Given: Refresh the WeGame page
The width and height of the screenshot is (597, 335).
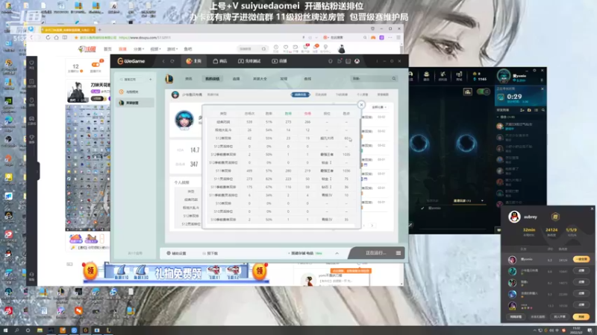Looking at the screenshot, I should 172,61.
